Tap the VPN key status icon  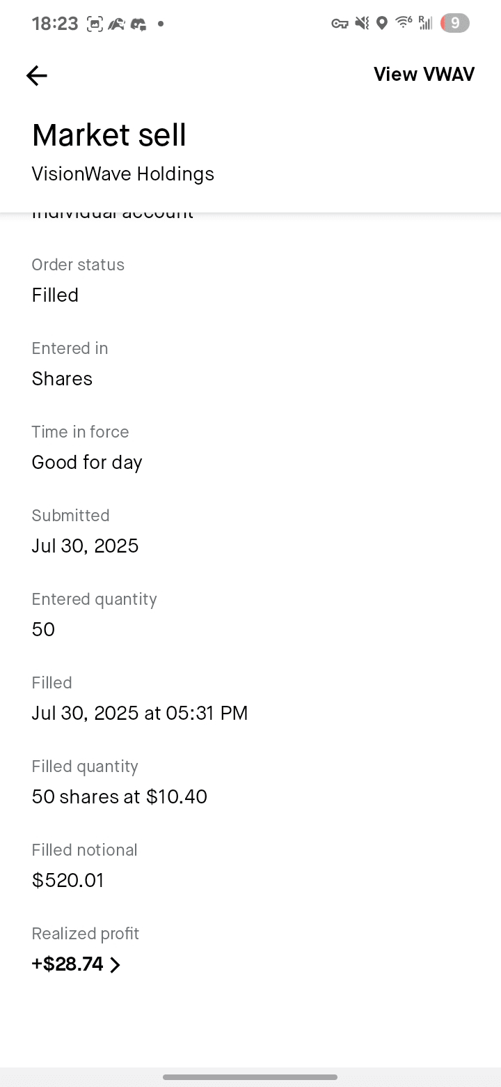(340, 24)
